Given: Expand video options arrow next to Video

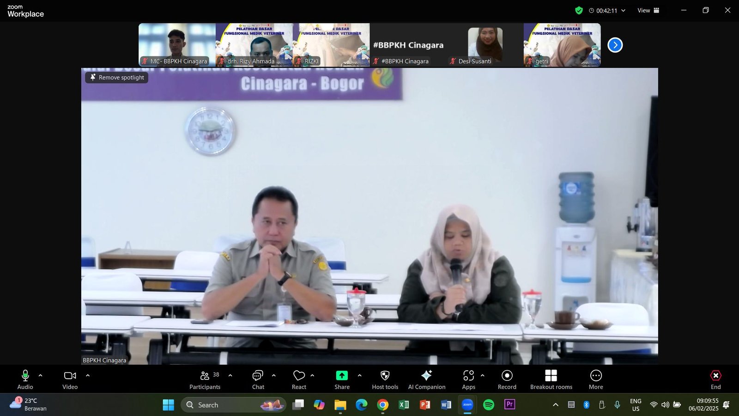Looking at the screenshot, I should 88,375.
